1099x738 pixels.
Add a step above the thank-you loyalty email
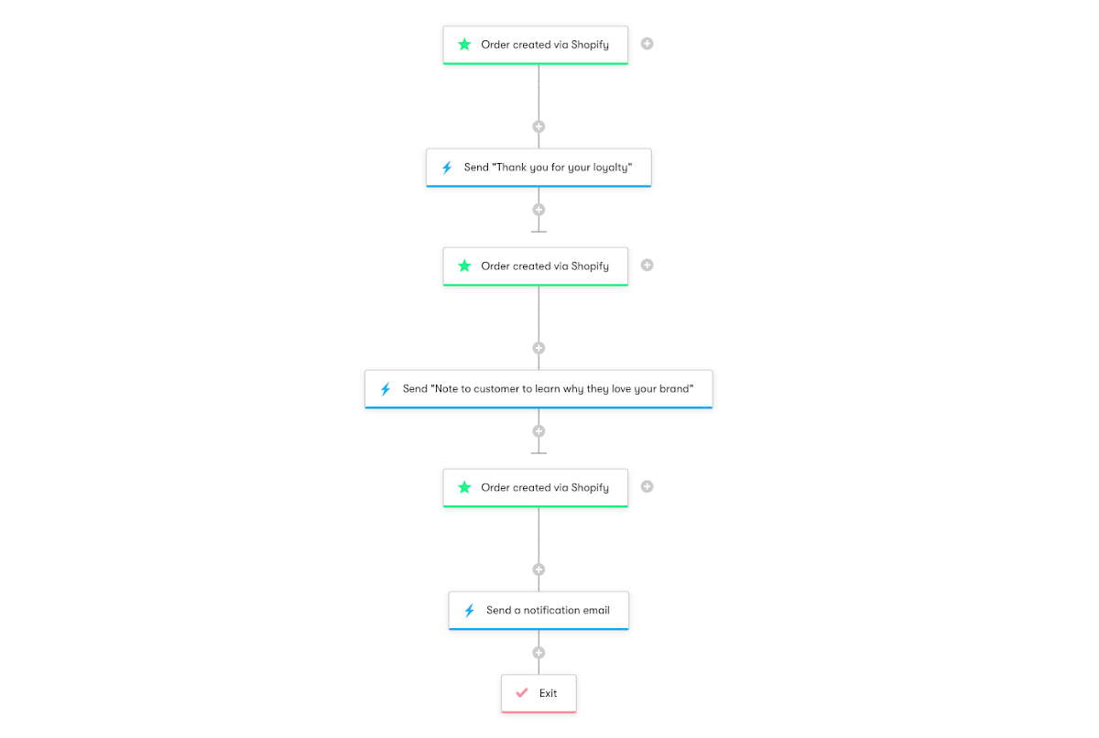pos(539,125)
